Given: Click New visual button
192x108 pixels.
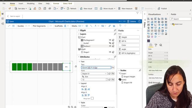Looking at the screenshot, I should 86,9.
